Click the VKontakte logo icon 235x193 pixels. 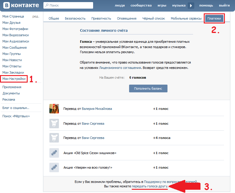(x=7, y=5)
